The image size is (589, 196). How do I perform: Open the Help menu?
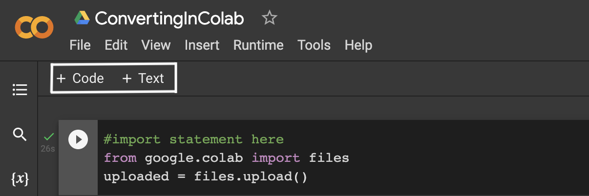click(358, 45)
